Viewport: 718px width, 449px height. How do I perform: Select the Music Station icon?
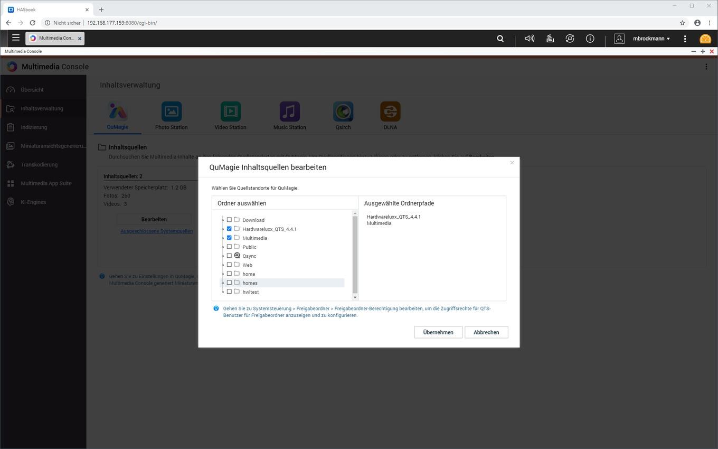[289, 111]
